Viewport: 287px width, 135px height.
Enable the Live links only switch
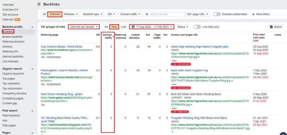(x=197, y=27)
